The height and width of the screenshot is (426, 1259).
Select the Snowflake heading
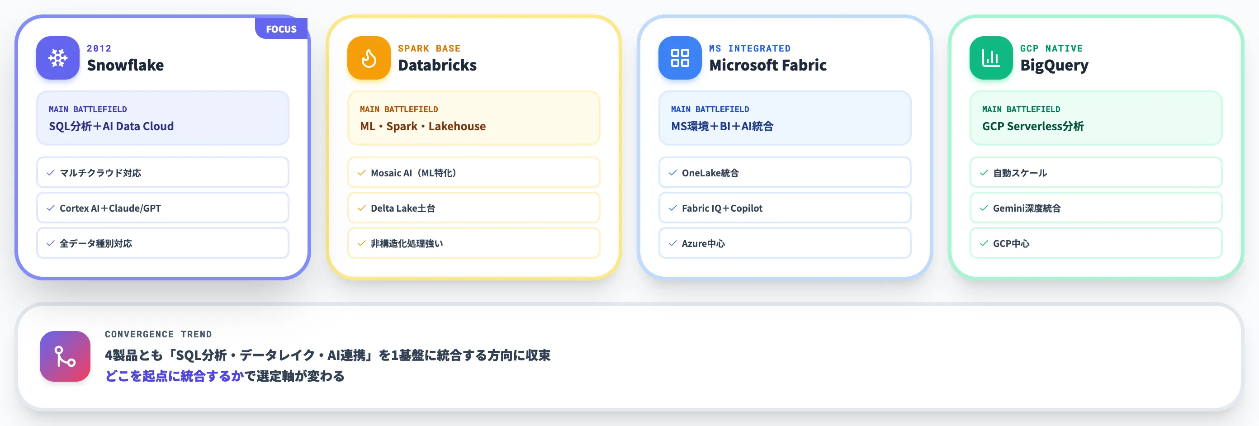125,65
